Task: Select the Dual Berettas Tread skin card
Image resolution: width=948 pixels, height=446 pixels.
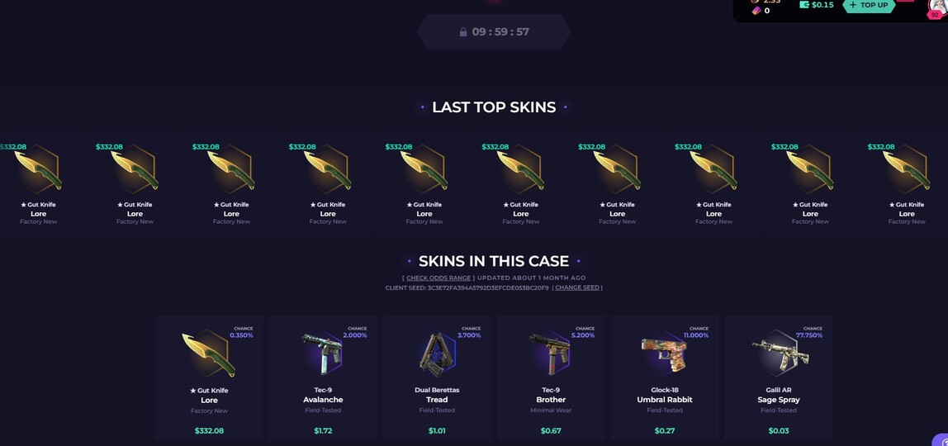Action: coord(437,377)
